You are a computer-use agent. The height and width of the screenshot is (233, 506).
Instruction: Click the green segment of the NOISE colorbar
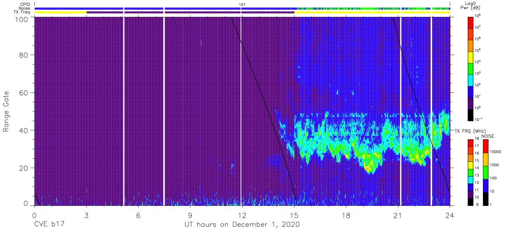[x=486, y=172]
